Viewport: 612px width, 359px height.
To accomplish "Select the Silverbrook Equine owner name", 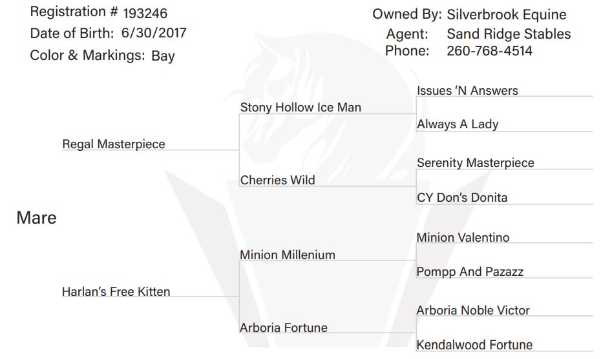I will coord(507,15).
